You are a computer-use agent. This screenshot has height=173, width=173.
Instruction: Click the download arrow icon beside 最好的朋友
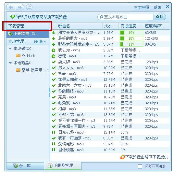[x=54, y=38]
